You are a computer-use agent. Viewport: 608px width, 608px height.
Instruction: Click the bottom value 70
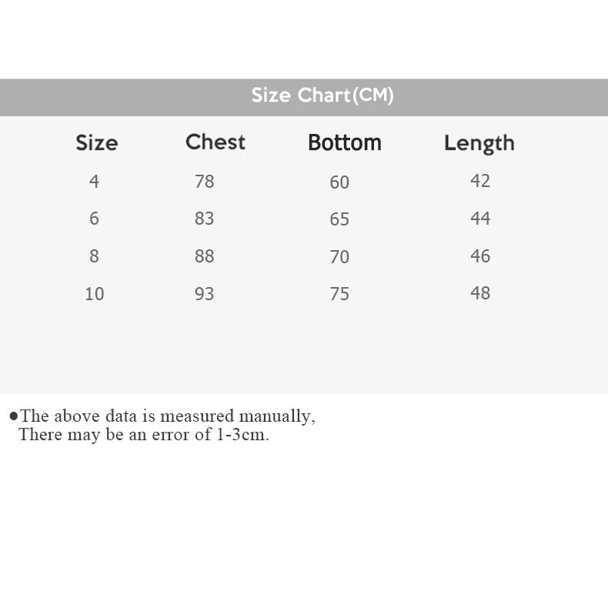(x=339, y=257)
